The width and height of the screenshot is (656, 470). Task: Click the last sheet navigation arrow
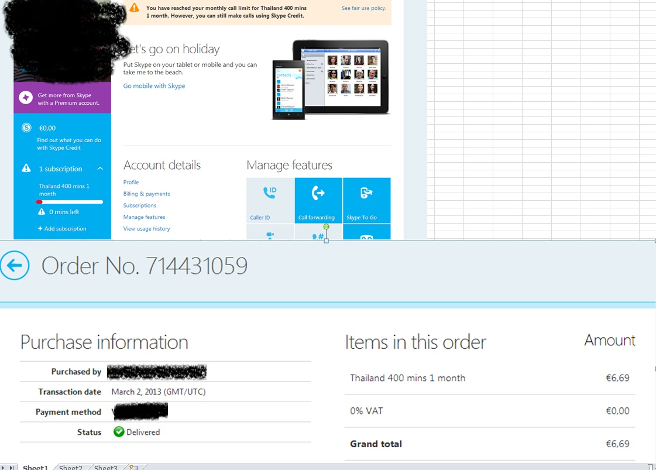[12, 467]
